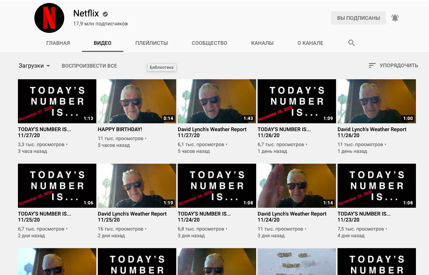Click the title TODAY'S NUMBER IS... 11/27/20
Image resolution: width=429 pixels, height=275 pixels.
click(44, 132)
